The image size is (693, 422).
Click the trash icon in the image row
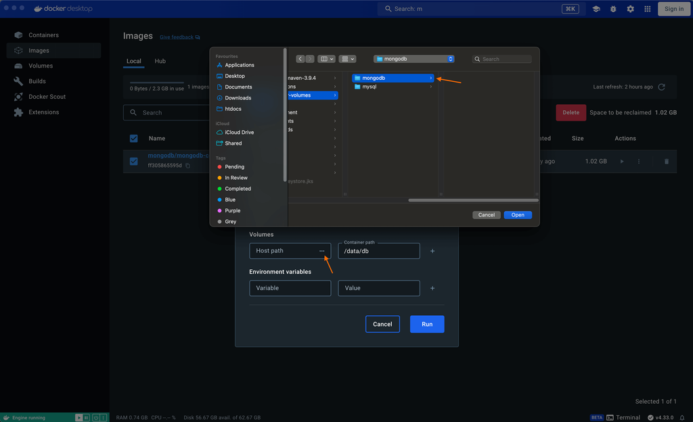666,162
